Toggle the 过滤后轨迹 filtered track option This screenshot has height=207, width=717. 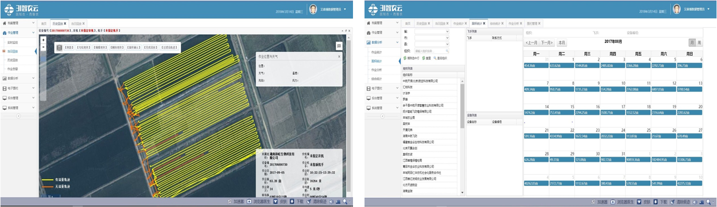pos(170,47)
